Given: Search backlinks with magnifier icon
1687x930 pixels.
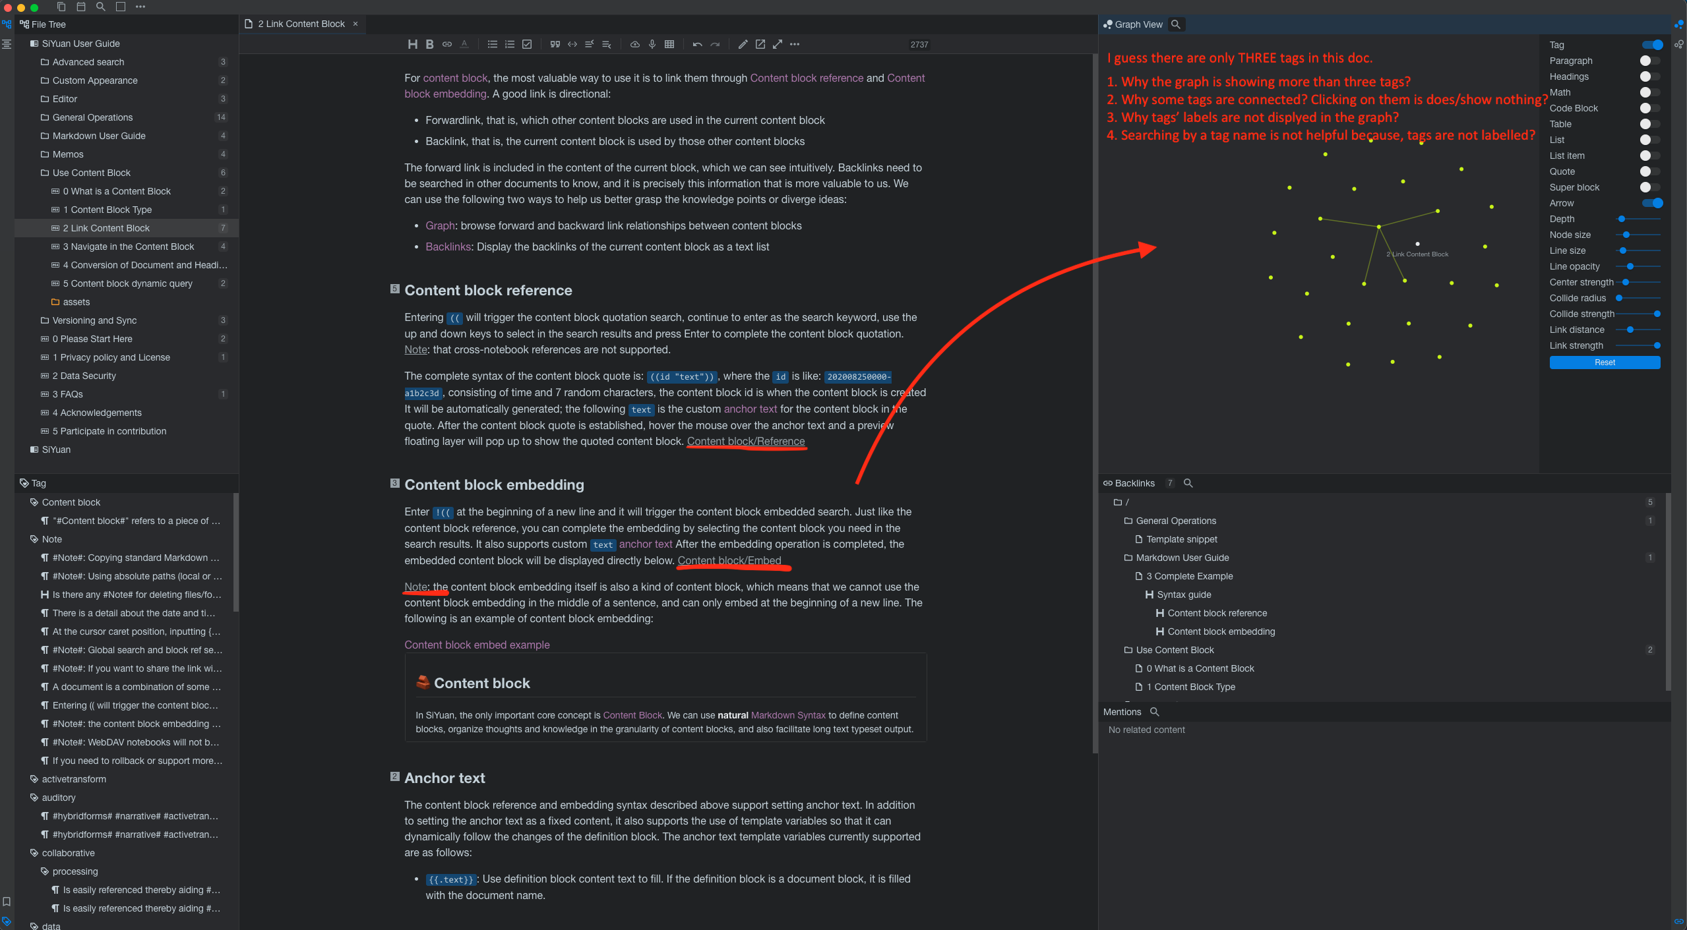Looking at the screenshot, I should coord(1188,483).
